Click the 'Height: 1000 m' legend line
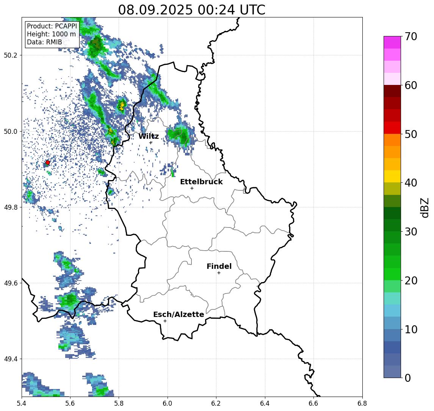434x411 pixels. point(51,34)
